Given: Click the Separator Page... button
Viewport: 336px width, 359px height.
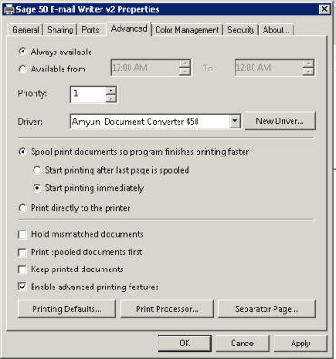Looking at the screenshot, I should (x=267, y=309).
